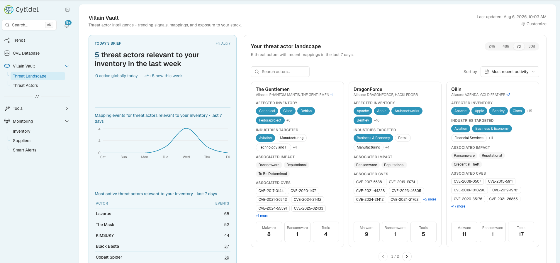This screenshot has width=560, height=263.
Task: Open the notifications bell
Action: click(x=67, y=25)
